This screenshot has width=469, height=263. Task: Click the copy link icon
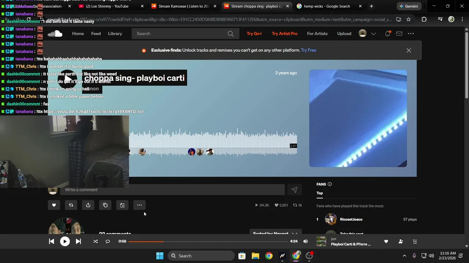coord(105,205)
